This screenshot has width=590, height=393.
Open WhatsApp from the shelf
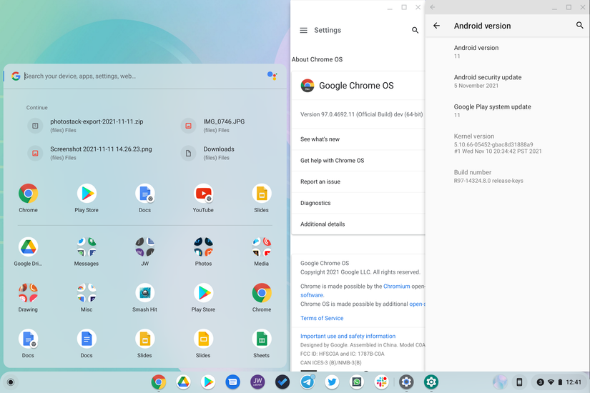click(x=357, y=382)
